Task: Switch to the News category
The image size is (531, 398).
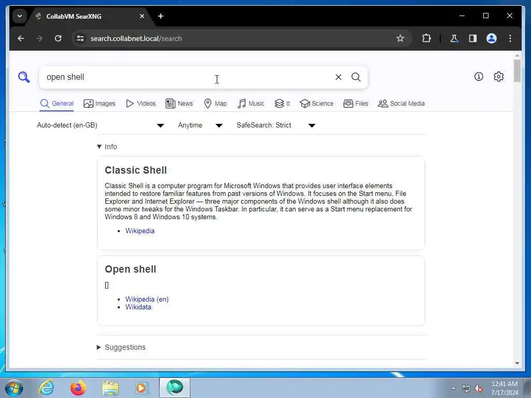Action: 179,104
